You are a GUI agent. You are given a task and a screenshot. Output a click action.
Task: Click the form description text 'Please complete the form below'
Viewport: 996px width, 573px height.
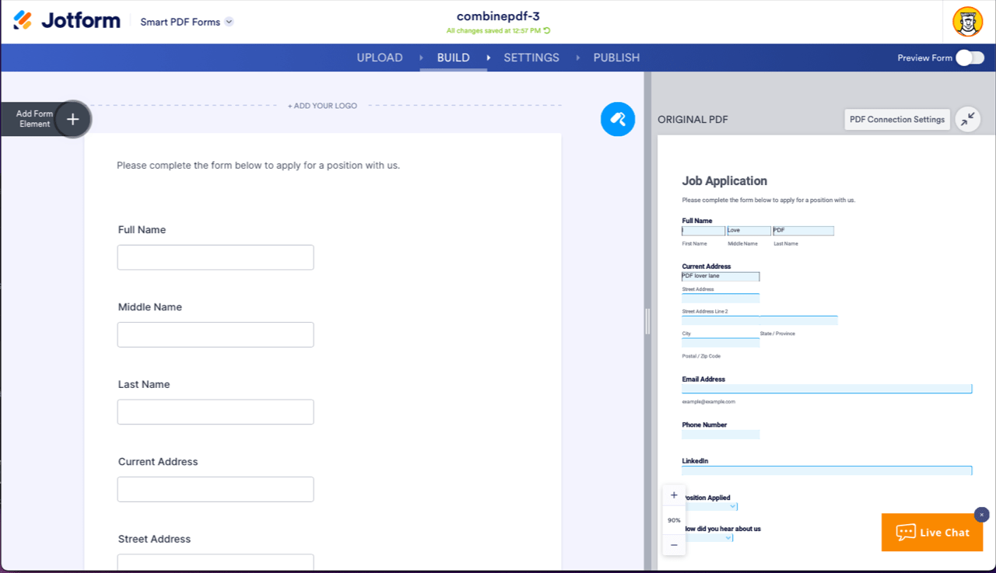pos(258,165)
